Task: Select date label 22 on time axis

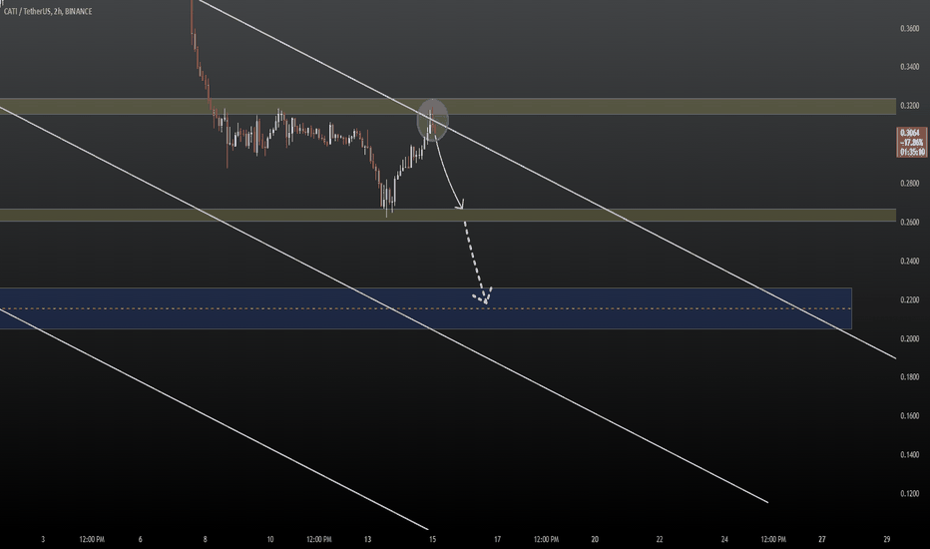Action: coord(660,539)
